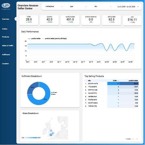This screenshot has width=145, height=145.
Task: Select table row numbered 7 sku
Action: 93,103
